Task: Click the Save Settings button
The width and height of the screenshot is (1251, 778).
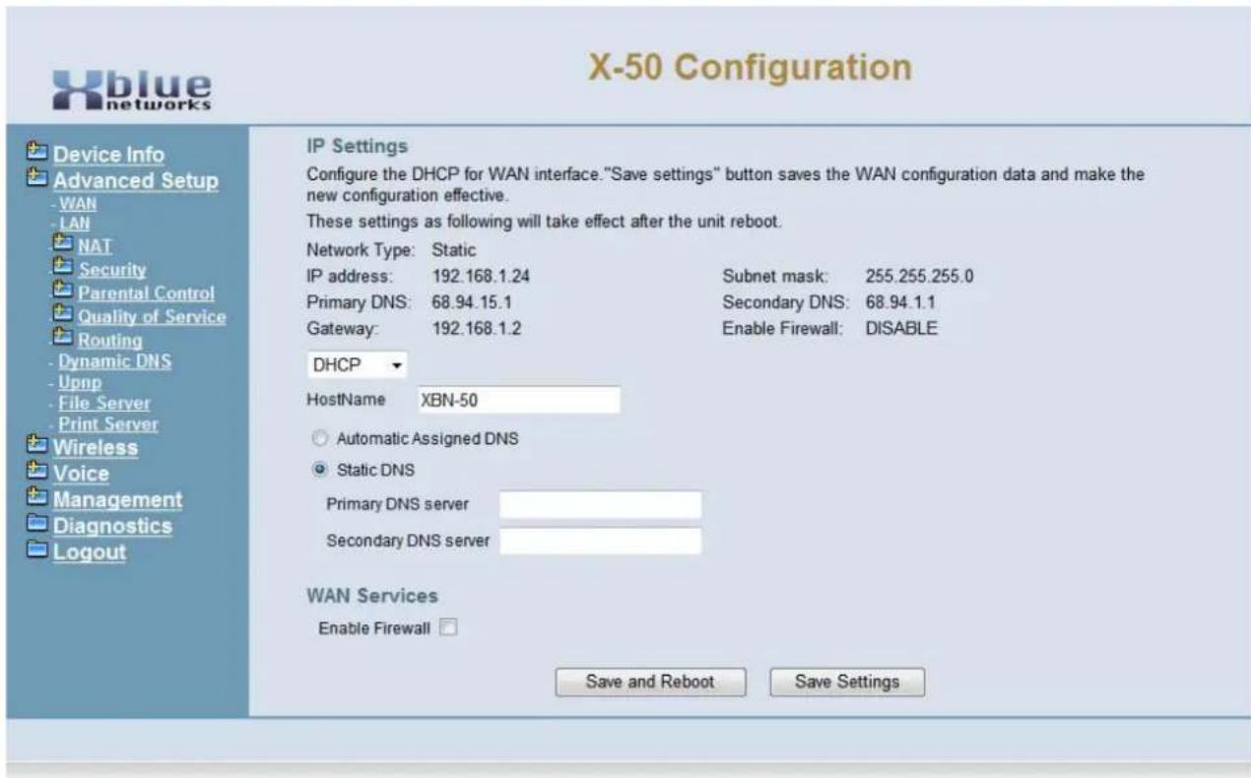Action: pyautogui.click(x=847, y=681)
